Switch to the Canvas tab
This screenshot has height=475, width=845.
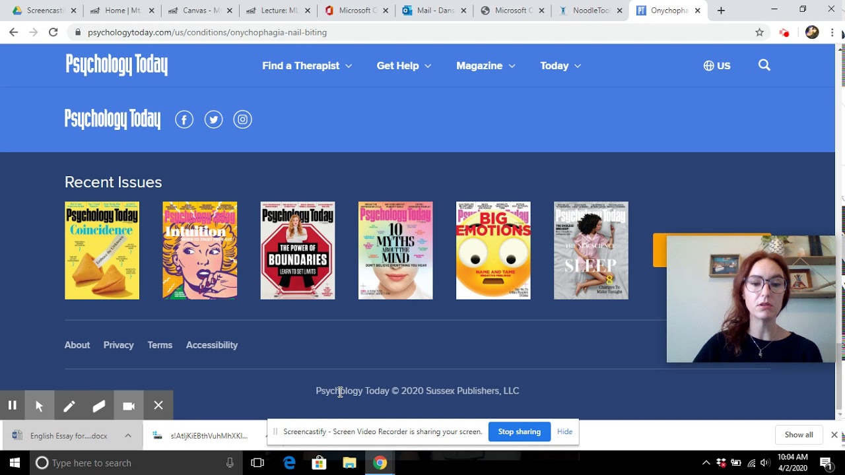point(201,11)
